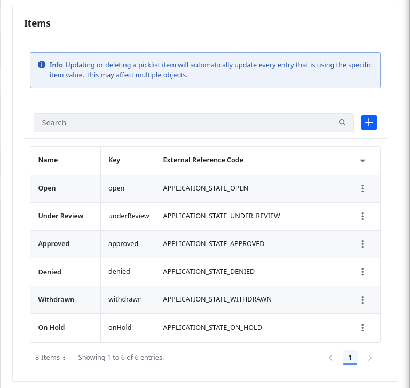Click the previous page arrow

click(x=330, y=358)
